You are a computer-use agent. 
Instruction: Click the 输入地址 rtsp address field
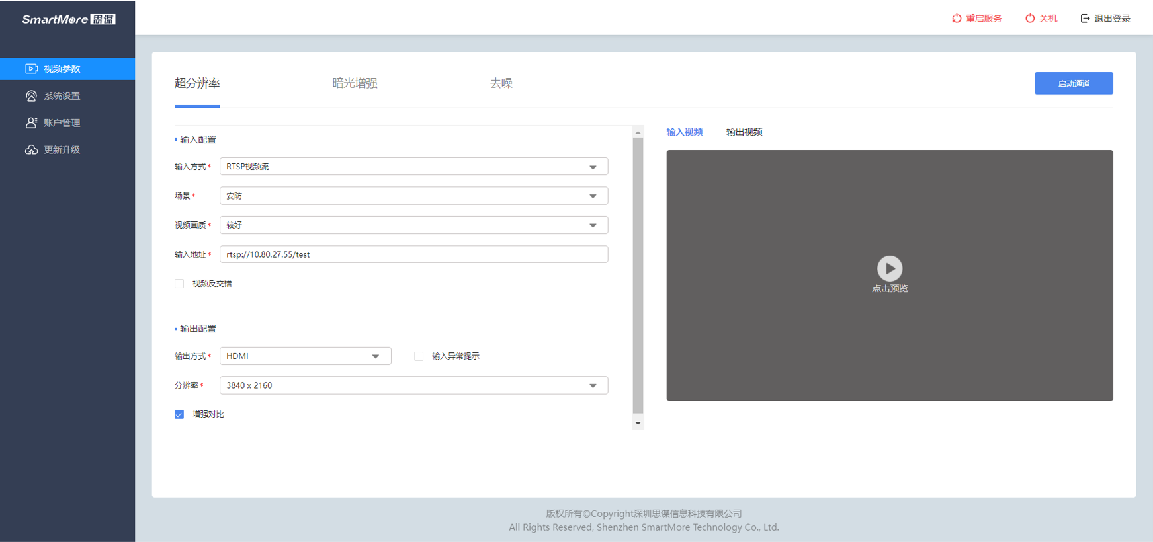pyautogui.click(x=413, y=254)
